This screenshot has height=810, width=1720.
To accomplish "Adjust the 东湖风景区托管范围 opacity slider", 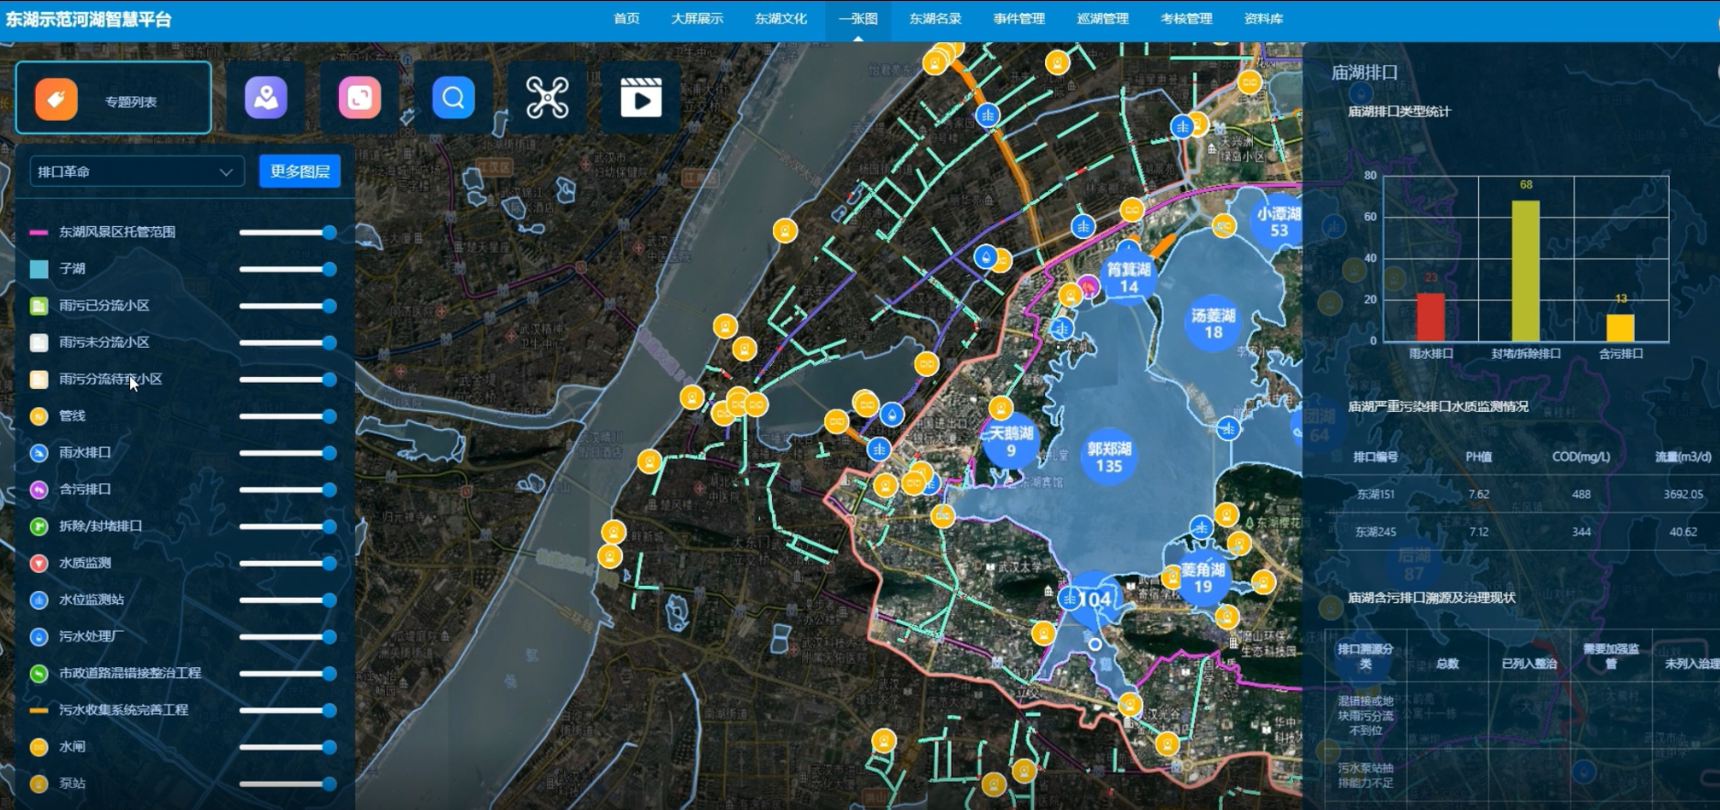I will click(x=288, y=232).
